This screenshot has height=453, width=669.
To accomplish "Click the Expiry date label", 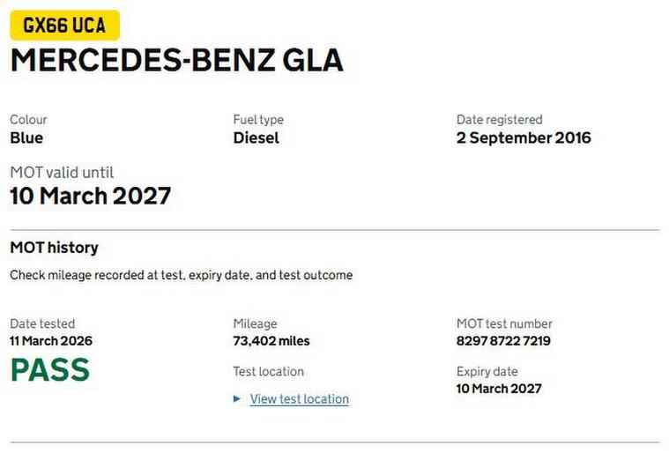I will point(487,371).
